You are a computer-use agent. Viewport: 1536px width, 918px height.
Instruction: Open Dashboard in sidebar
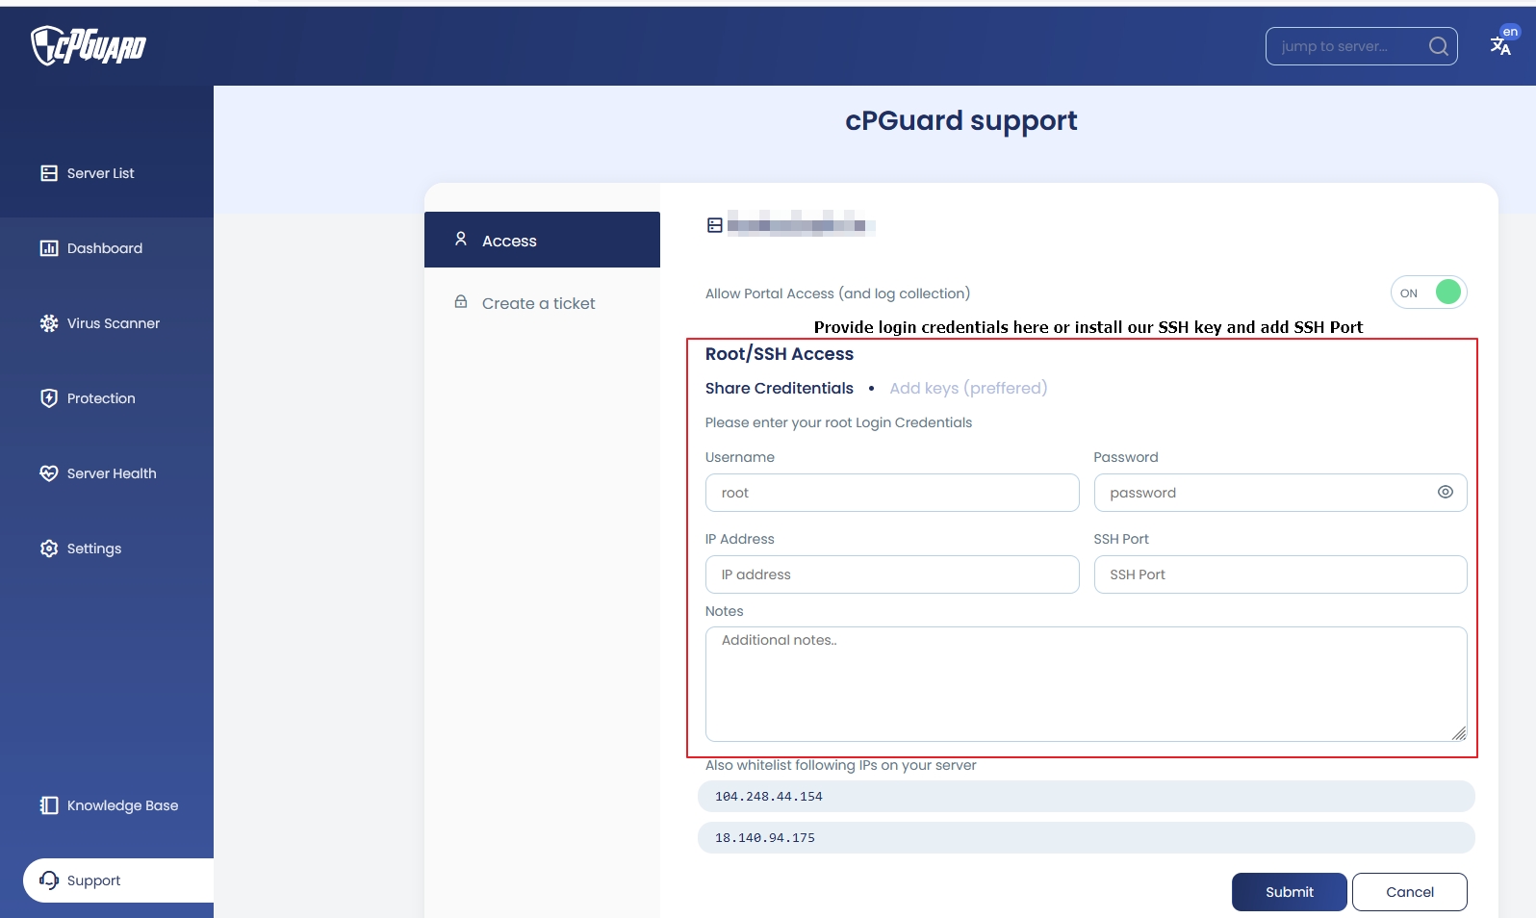coord(107,248)
